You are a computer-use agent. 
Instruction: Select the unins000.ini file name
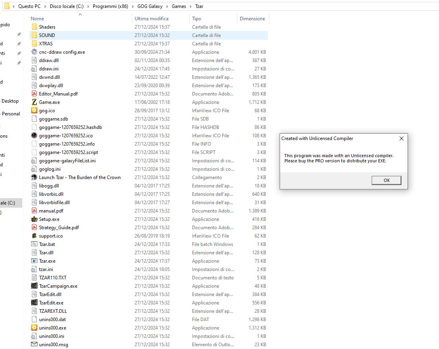51,336
